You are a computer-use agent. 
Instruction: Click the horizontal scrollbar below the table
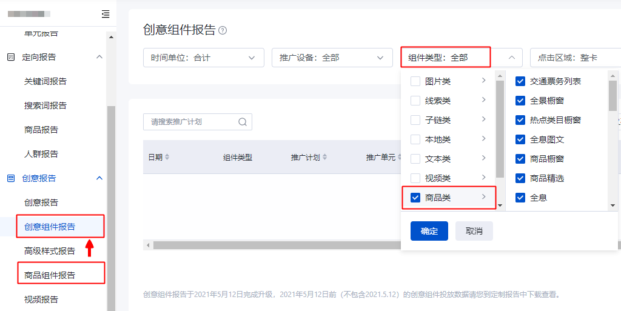273,245
